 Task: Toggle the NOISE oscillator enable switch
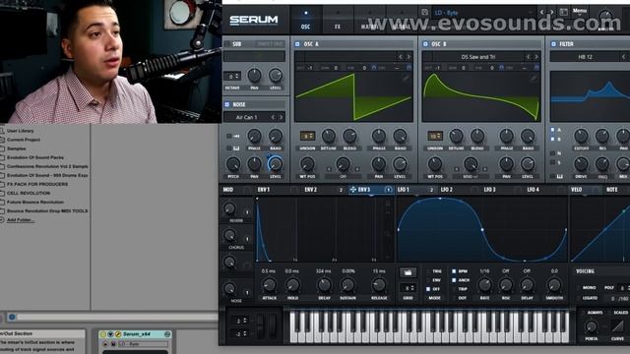tap(227, 104)
